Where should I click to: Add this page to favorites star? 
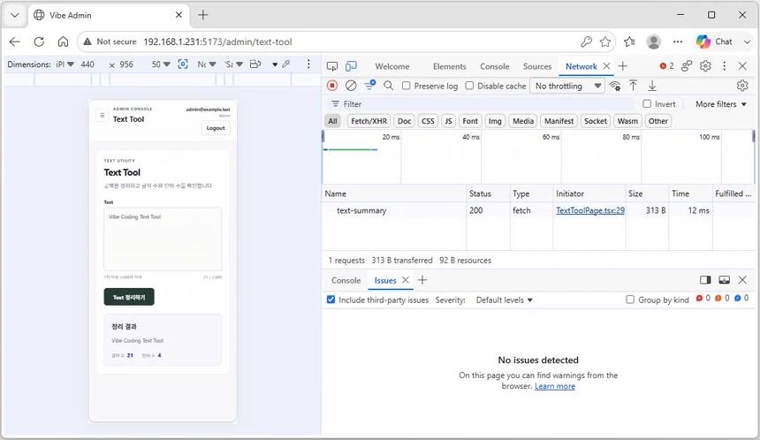coord(604,42)
